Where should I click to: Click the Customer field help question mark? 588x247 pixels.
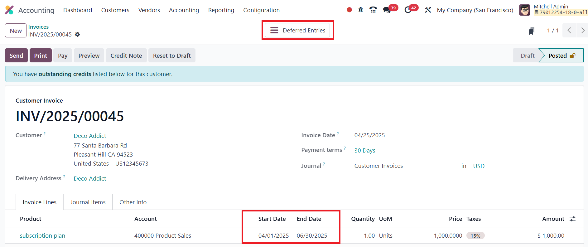click(x=45, y=133)
